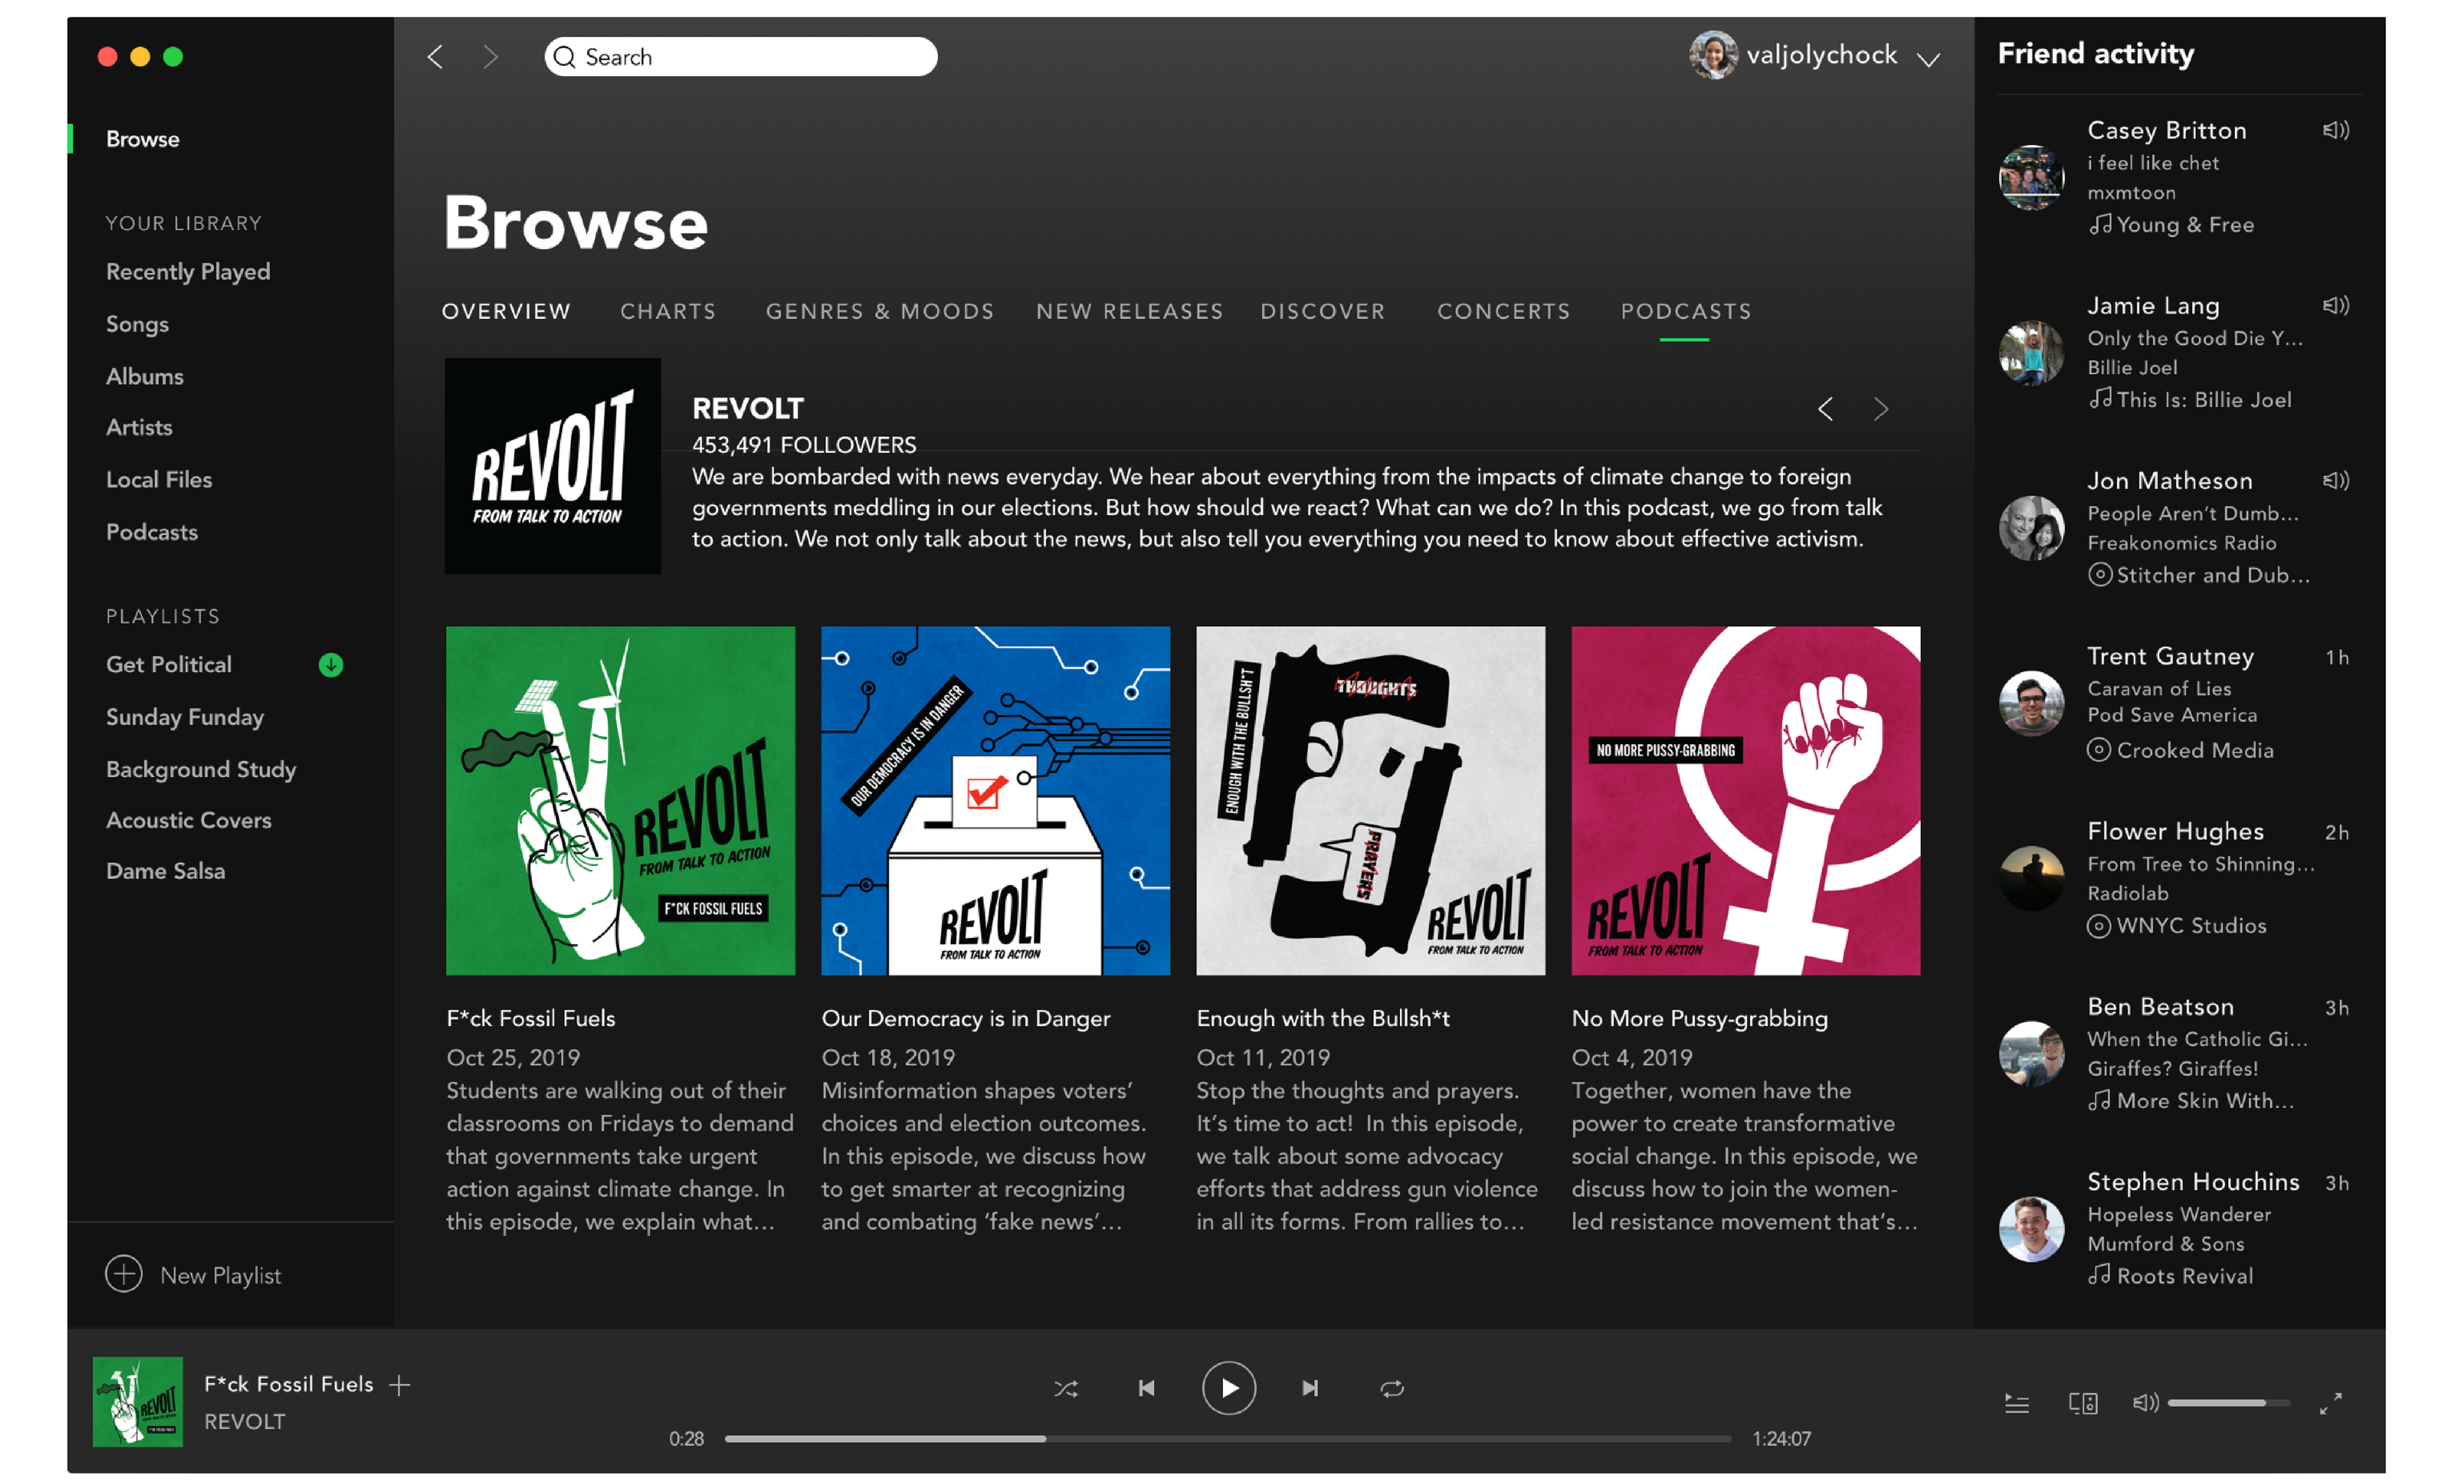This screenshot has width=2464, height=1484.
Task: Open Albums in the library
Action: (145, 377)
